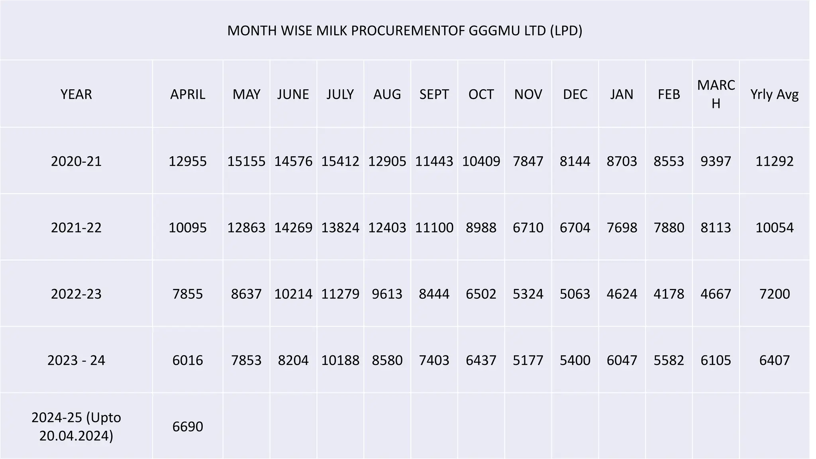Select the 2021-22 row label
816x459 pixels.
pos(76,228)
